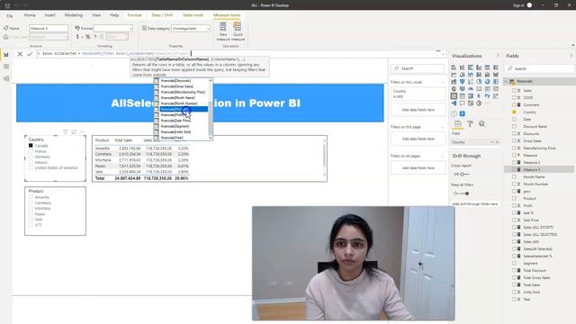Collapse the Fields pane arrow
This screenshot has height=324, width=576.
tap(571, 56)
